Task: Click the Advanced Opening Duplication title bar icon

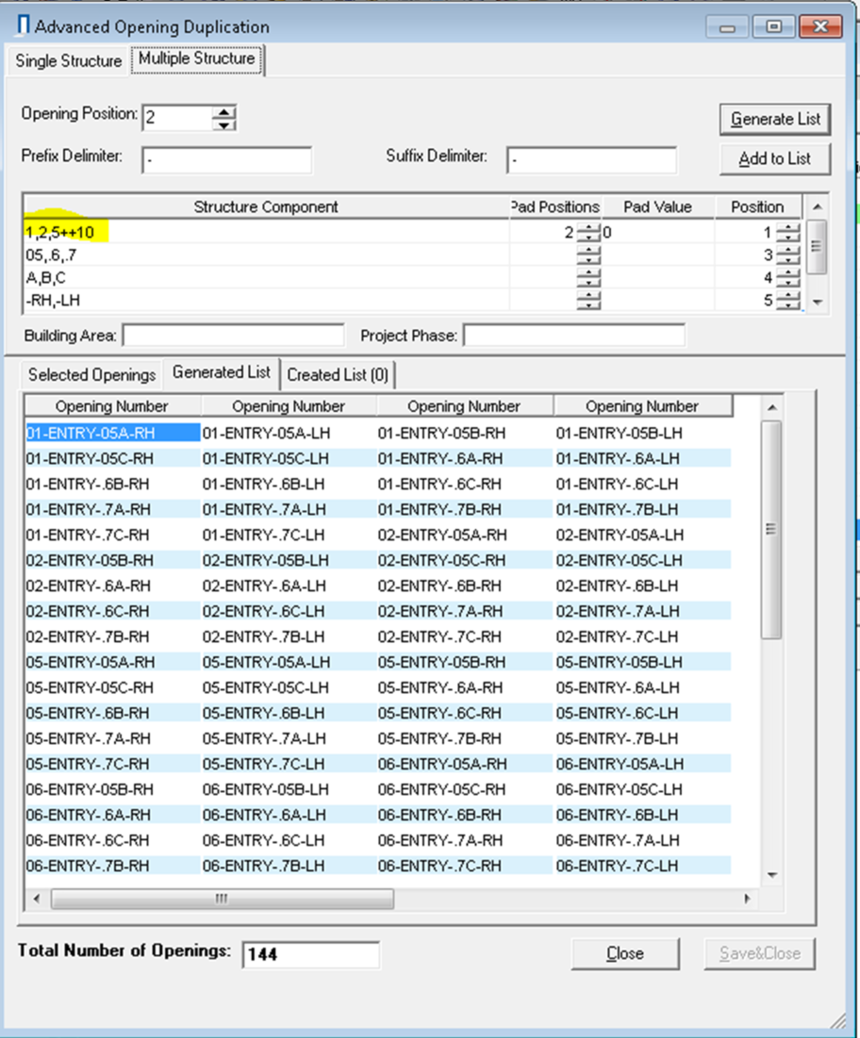Action: click(x=24, y=25)
